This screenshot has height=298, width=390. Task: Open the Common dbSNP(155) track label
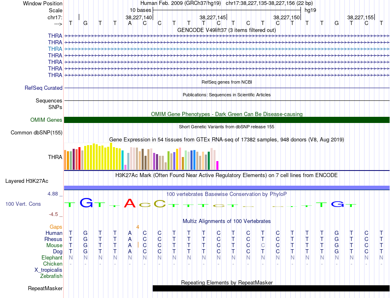[36, 133]
